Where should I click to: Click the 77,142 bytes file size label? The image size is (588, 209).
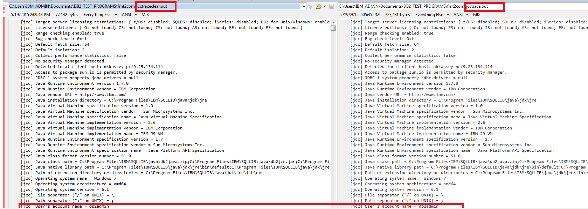67,15
